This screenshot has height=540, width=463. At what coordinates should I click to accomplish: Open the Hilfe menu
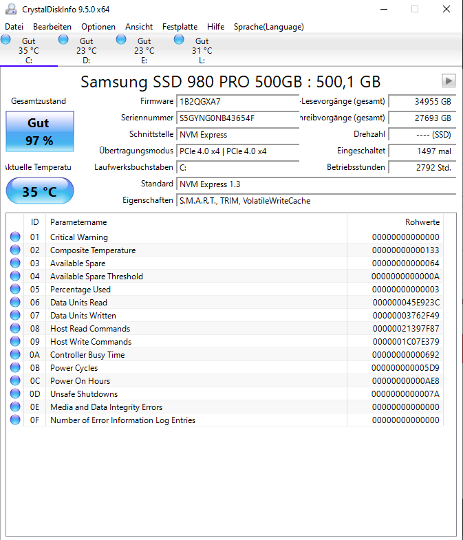[215, 27]
